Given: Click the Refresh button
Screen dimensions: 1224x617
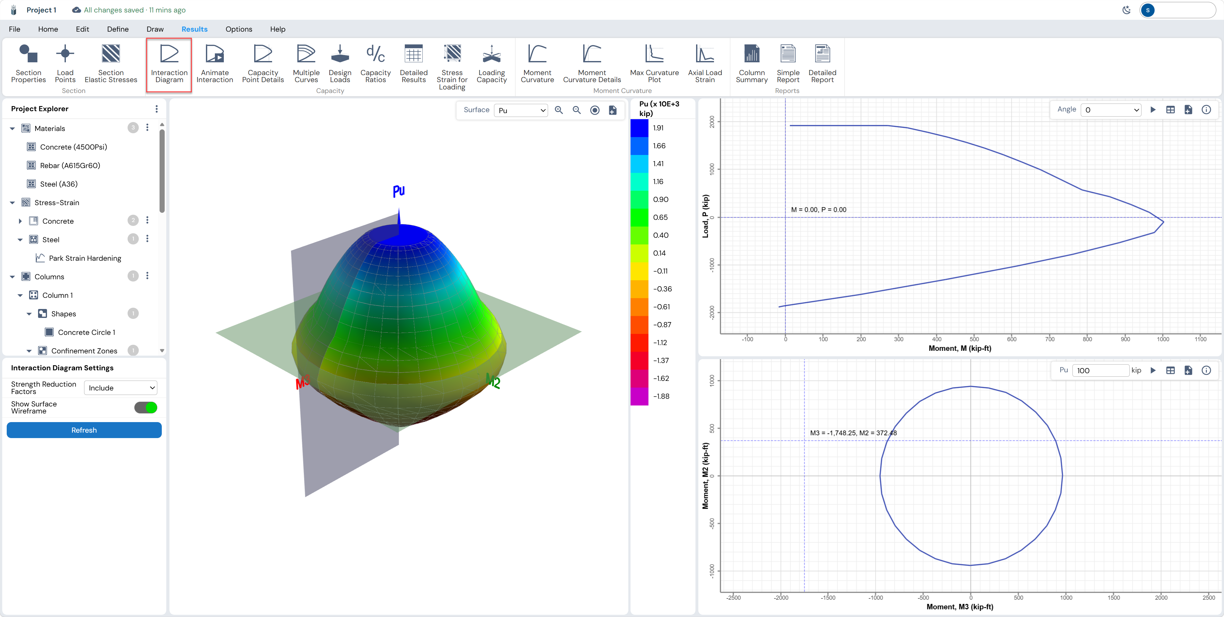Looking at the screenshot, I should 84,430.
